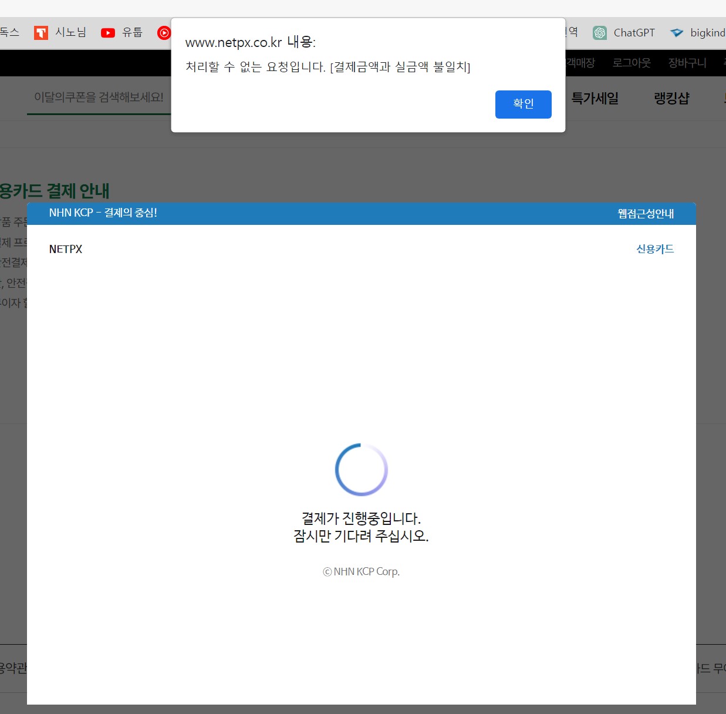Click the NHN KCP - 결제의 중심! title
The width and height of the screenshot is (726, 714).
click(103, 213)
